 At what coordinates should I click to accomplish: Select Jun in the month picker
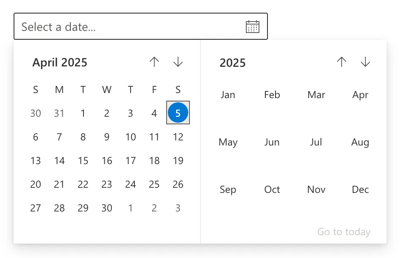(272, 142)
